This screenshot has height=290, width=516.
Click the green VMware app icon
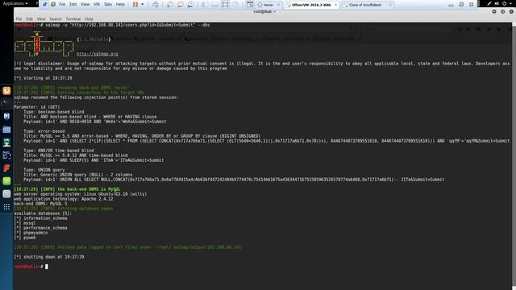tap(53, 4)
